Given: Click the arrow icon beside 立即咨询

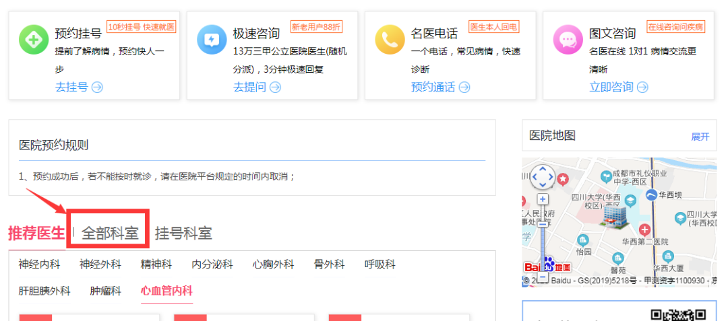Looking at the screenshot, I should (642, 87).
